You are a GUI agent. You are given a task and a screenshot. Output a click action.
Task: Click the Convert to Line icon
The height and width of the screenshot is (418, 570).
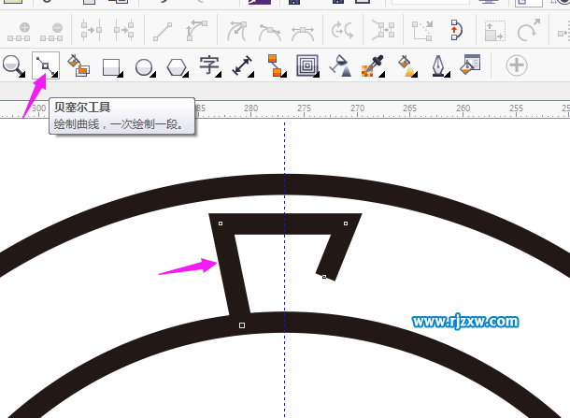coord(163,31)
